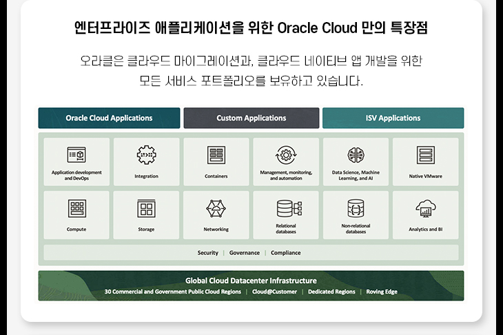Click the Analytics and BI label text
Viewport: 503px width, 335px height.
[425, 230]
